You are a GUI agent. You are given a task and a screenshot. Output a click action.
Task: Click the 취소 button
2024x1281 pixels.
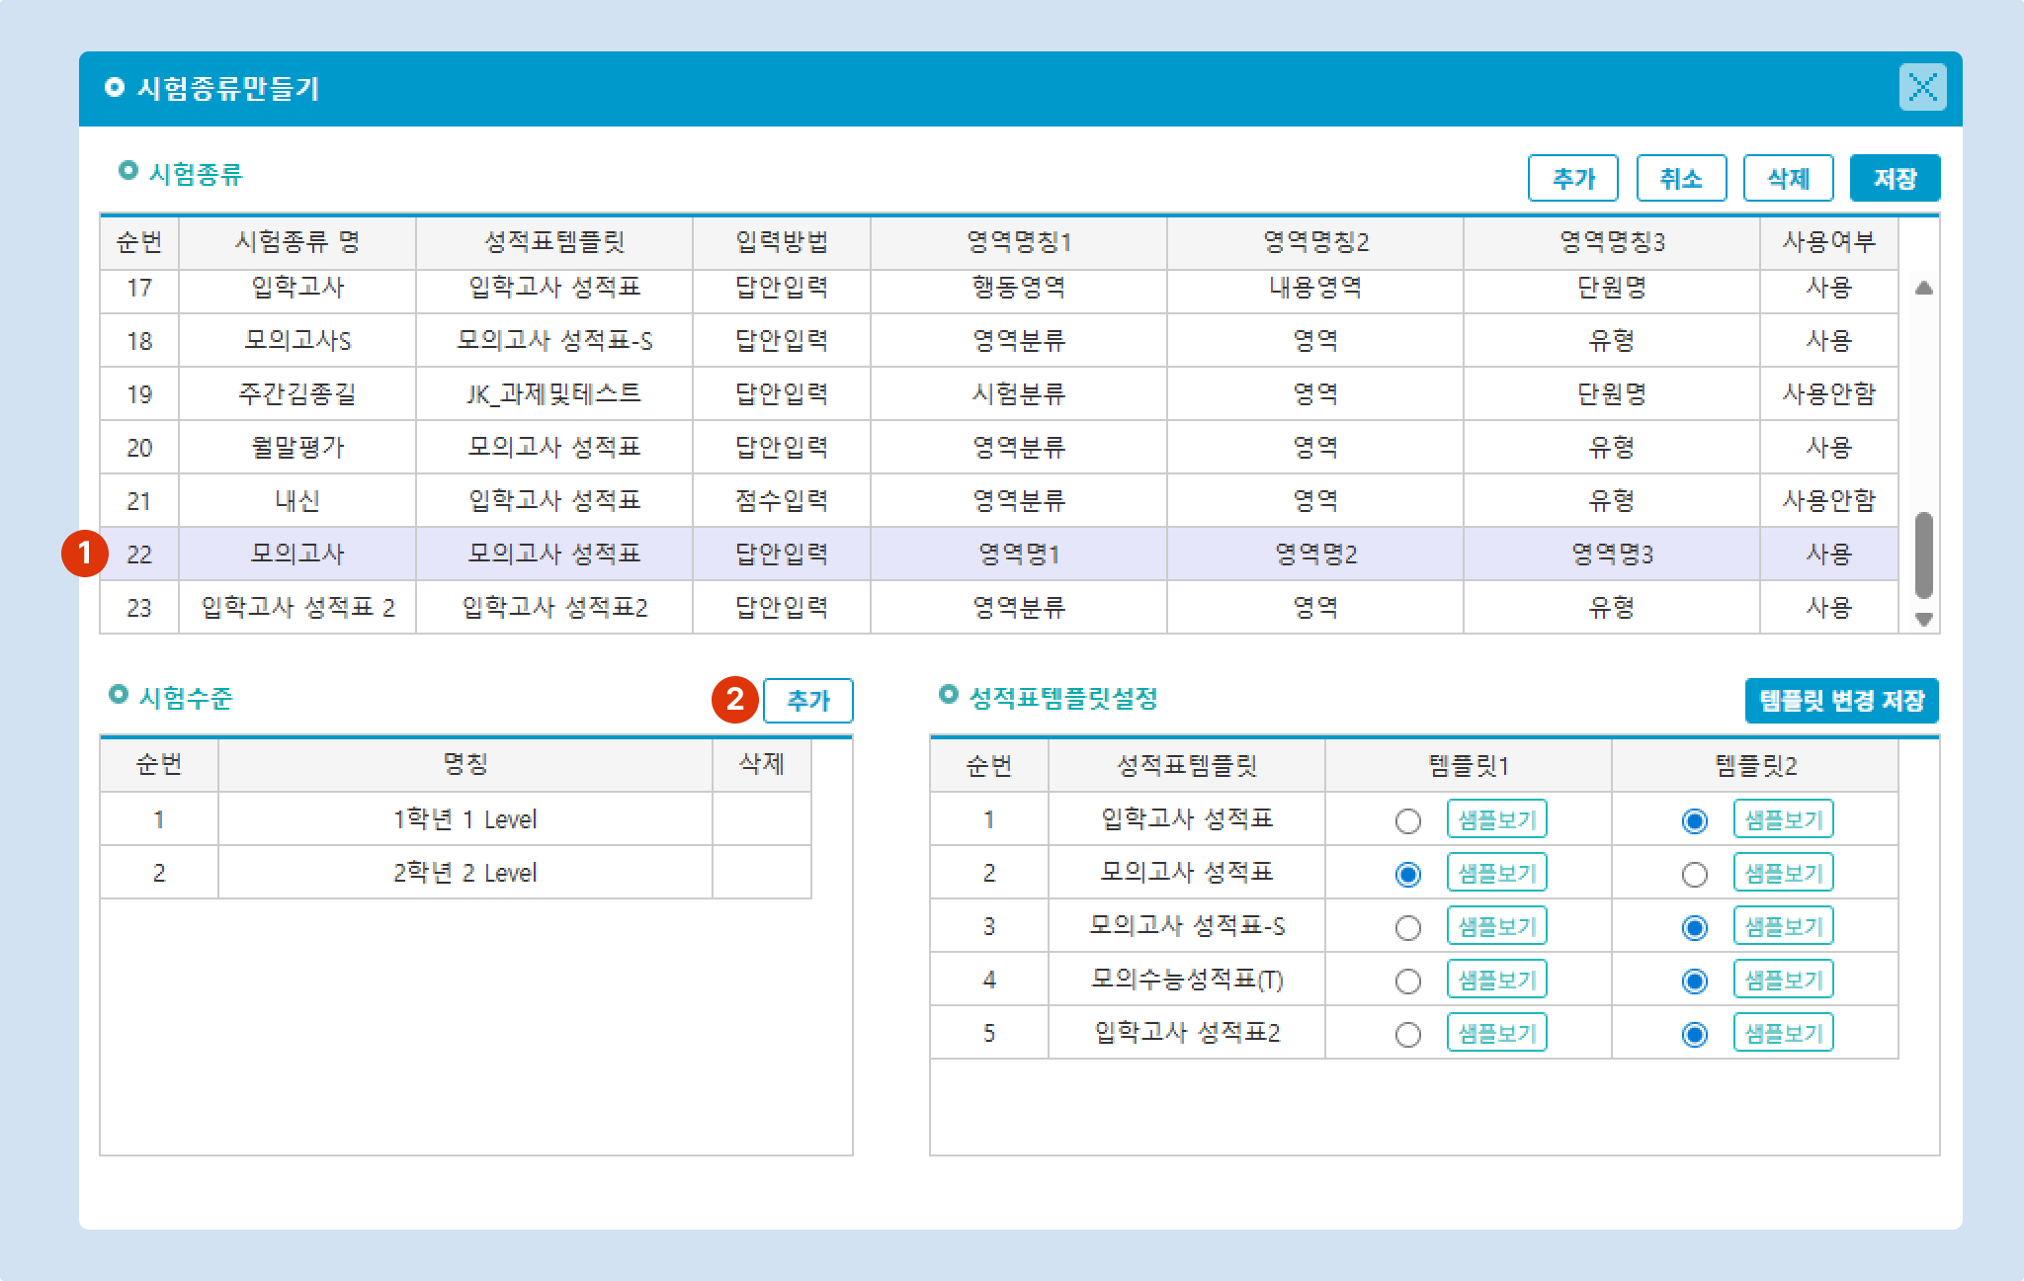(x=1681, y=179)
